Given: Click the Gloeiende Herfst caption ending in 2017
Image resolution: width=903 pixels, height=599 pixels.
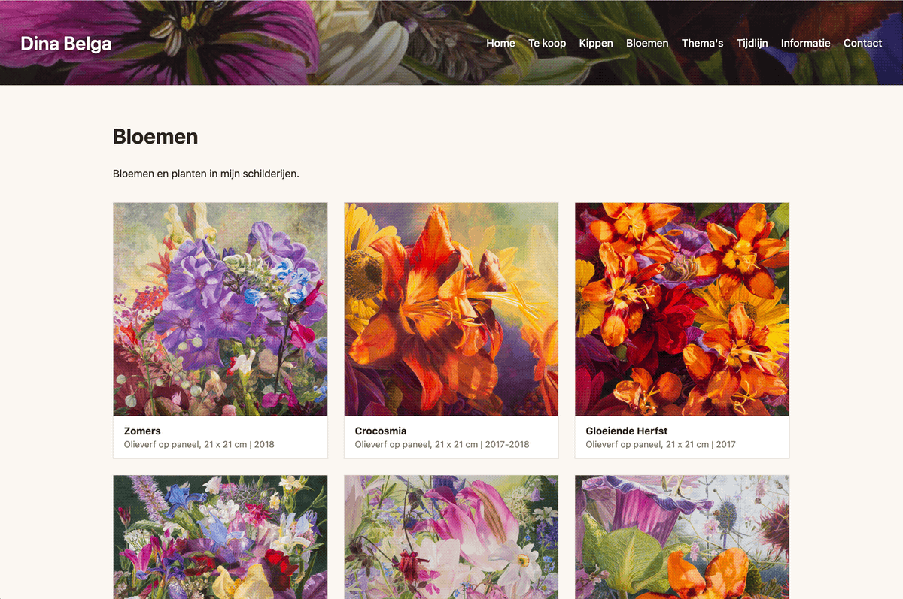Looking at the screenshot, I should pos(661,444).
